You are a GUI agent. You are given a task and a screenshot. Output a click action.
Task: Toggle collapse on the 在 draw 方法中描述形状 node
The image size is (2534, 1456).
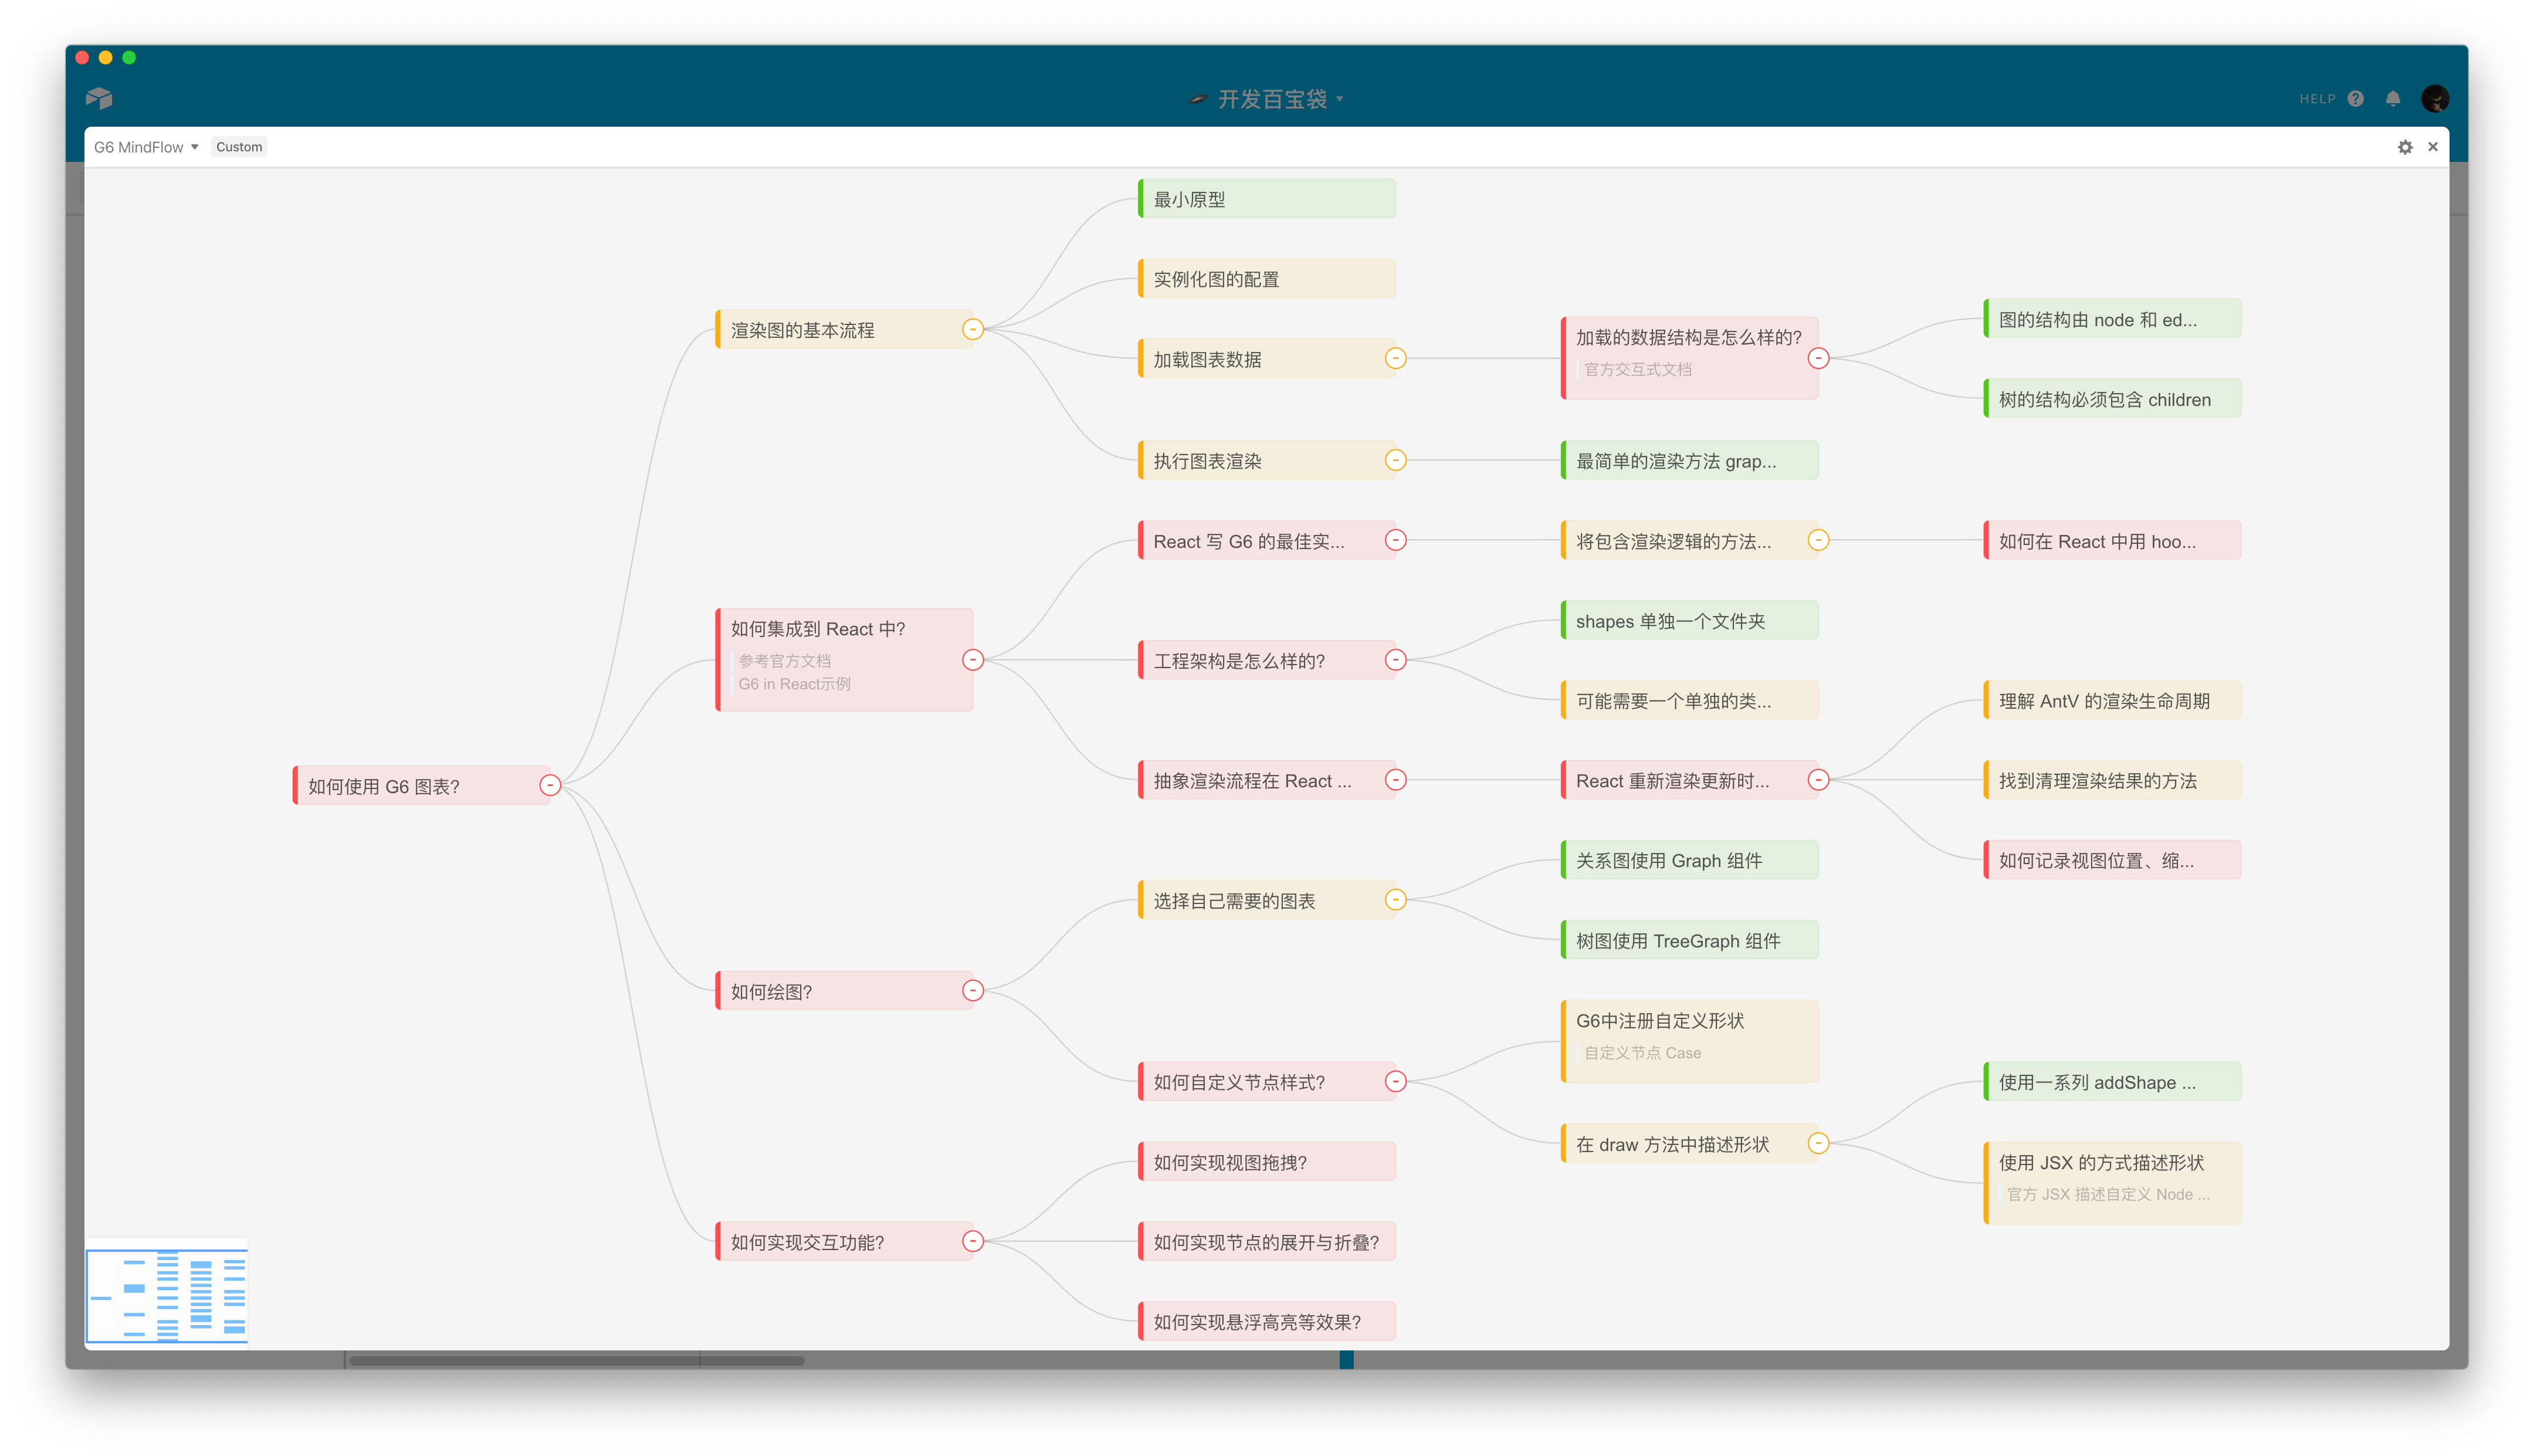1818,1143
